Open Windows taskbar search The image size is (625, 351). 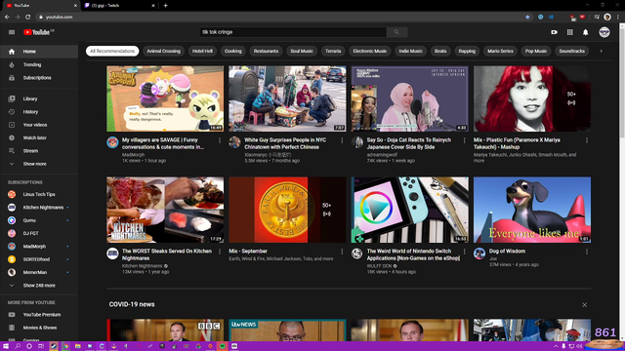pyautogui.click(x=18, y=346)
